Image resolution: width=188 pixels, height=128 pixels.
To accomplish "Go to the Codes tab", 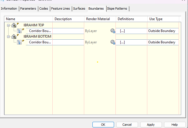I will [x=44, y=8].
